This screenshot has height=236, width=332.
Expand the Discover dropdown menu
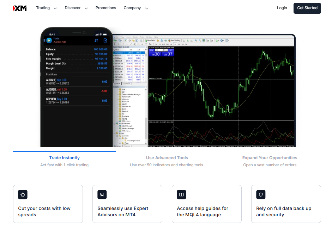pos(76,8)
